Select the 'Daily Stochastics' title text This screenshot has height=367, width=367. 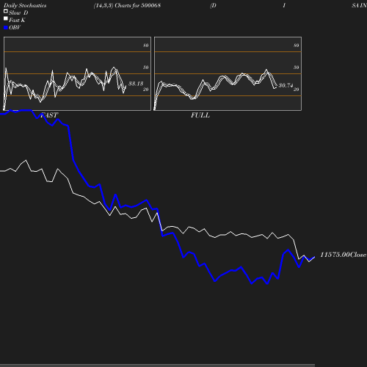click(25, 6)
